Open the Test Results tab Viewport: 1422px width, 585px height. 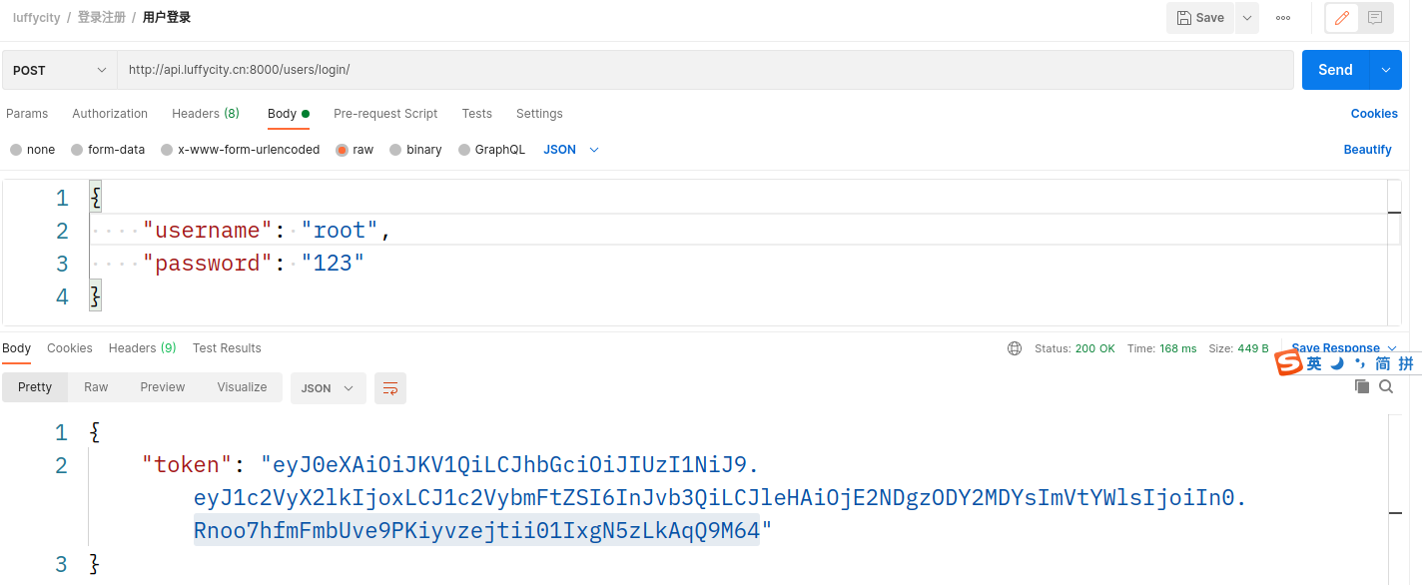coord(227,348)
